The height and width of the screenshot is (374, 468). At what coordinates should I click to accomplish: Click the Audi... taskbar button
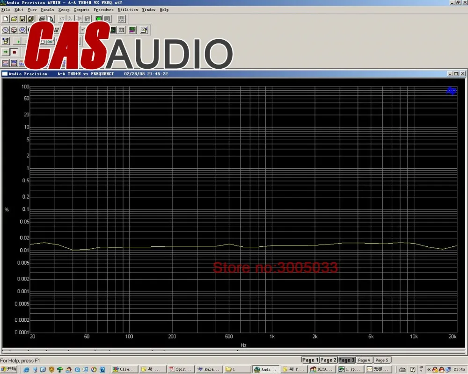pos(266,369)
